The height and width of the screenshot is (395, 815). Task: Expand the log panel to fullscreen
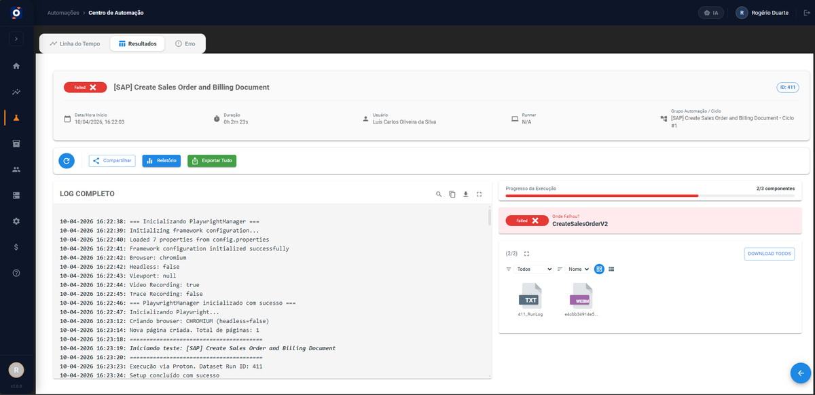tap(479, 194)
